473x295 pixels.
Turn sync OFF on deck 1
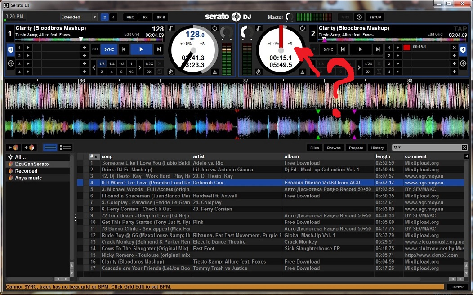[x=96, y=49]
